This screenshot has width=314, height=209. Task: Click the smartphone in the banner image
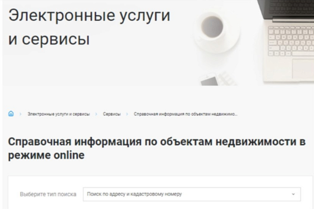209,80
